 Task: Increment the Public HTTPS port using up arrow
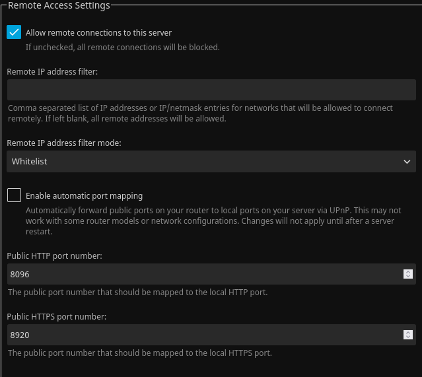click(408, 332)
